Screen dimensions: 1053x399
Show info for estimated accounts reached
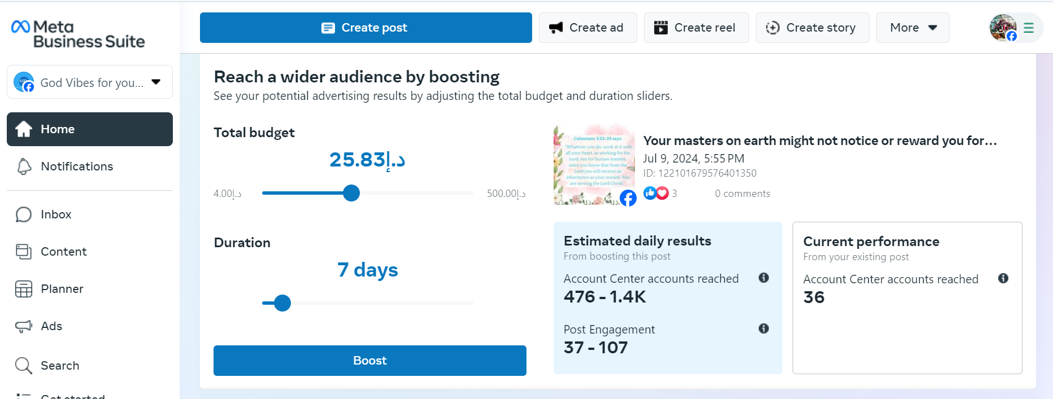point(764,278)
